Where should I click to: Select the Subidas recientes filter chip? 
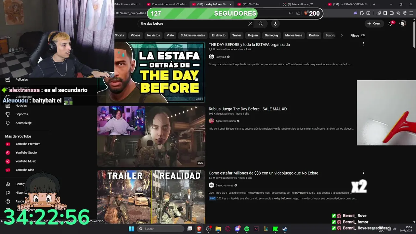tap(193, 35)
